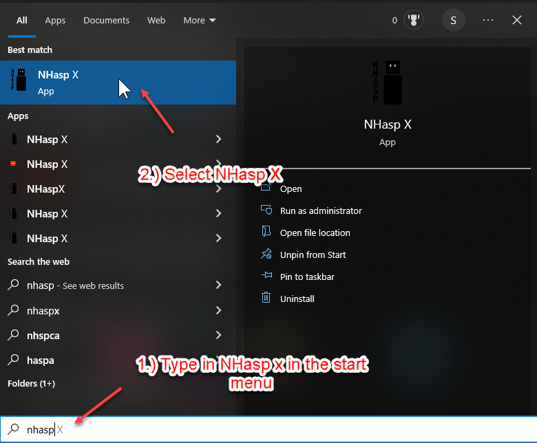Click the Run as administrator shield icon
537x443 pixels.
point(266,210)
